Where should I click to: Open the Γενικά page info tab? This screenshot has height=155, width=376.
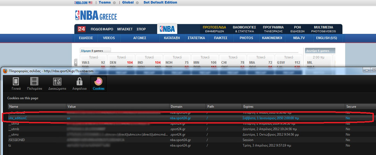[16, 84]
